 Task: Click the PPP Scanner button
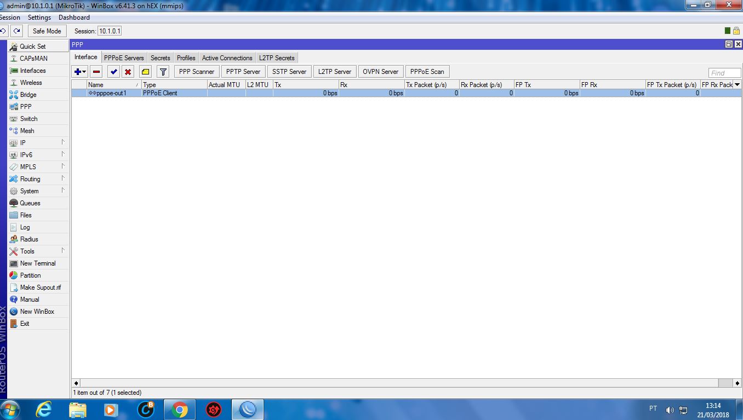tap(197, 72)
